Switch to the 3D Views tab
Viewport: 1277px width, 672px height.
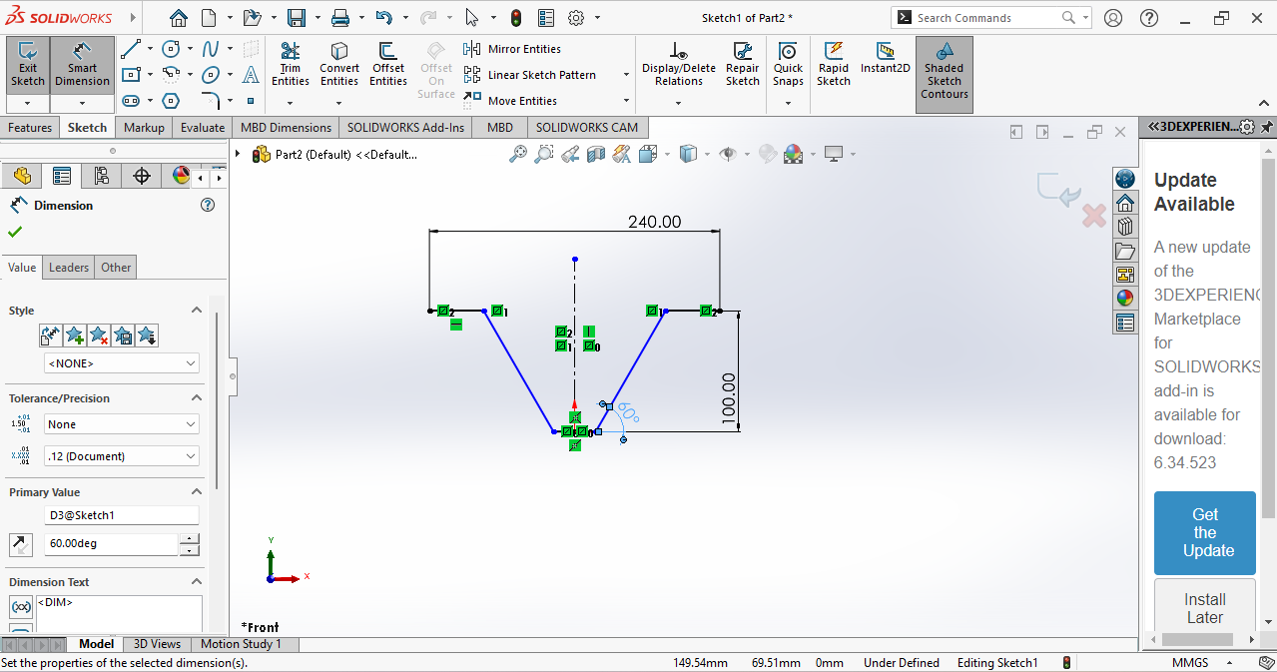click(157, 644)
